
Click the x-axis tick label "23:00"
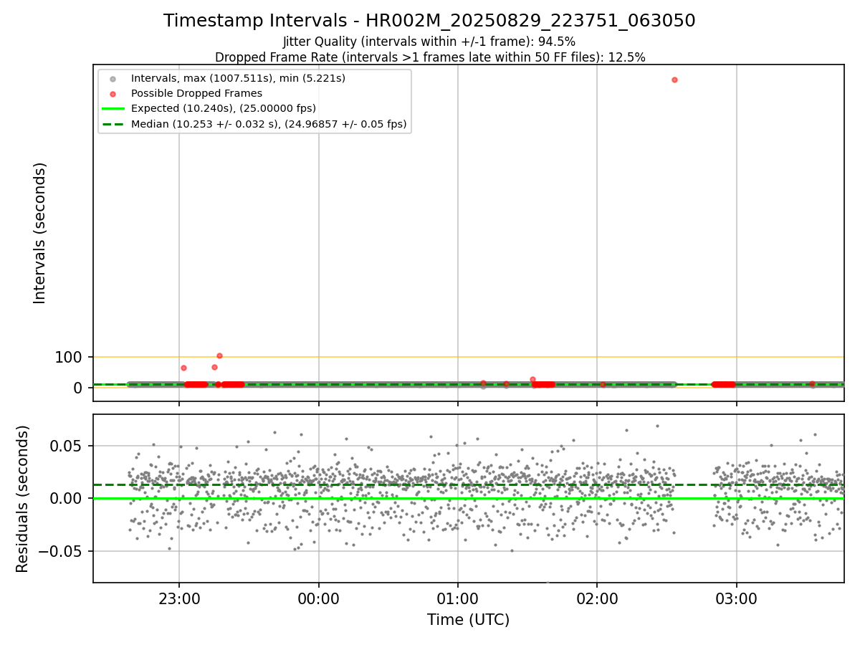(x=179, y=598)
